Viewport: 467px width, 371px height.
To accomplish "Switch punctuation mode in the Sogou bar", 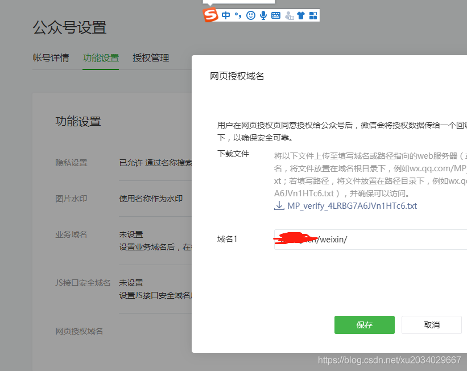I will point(238,15).
